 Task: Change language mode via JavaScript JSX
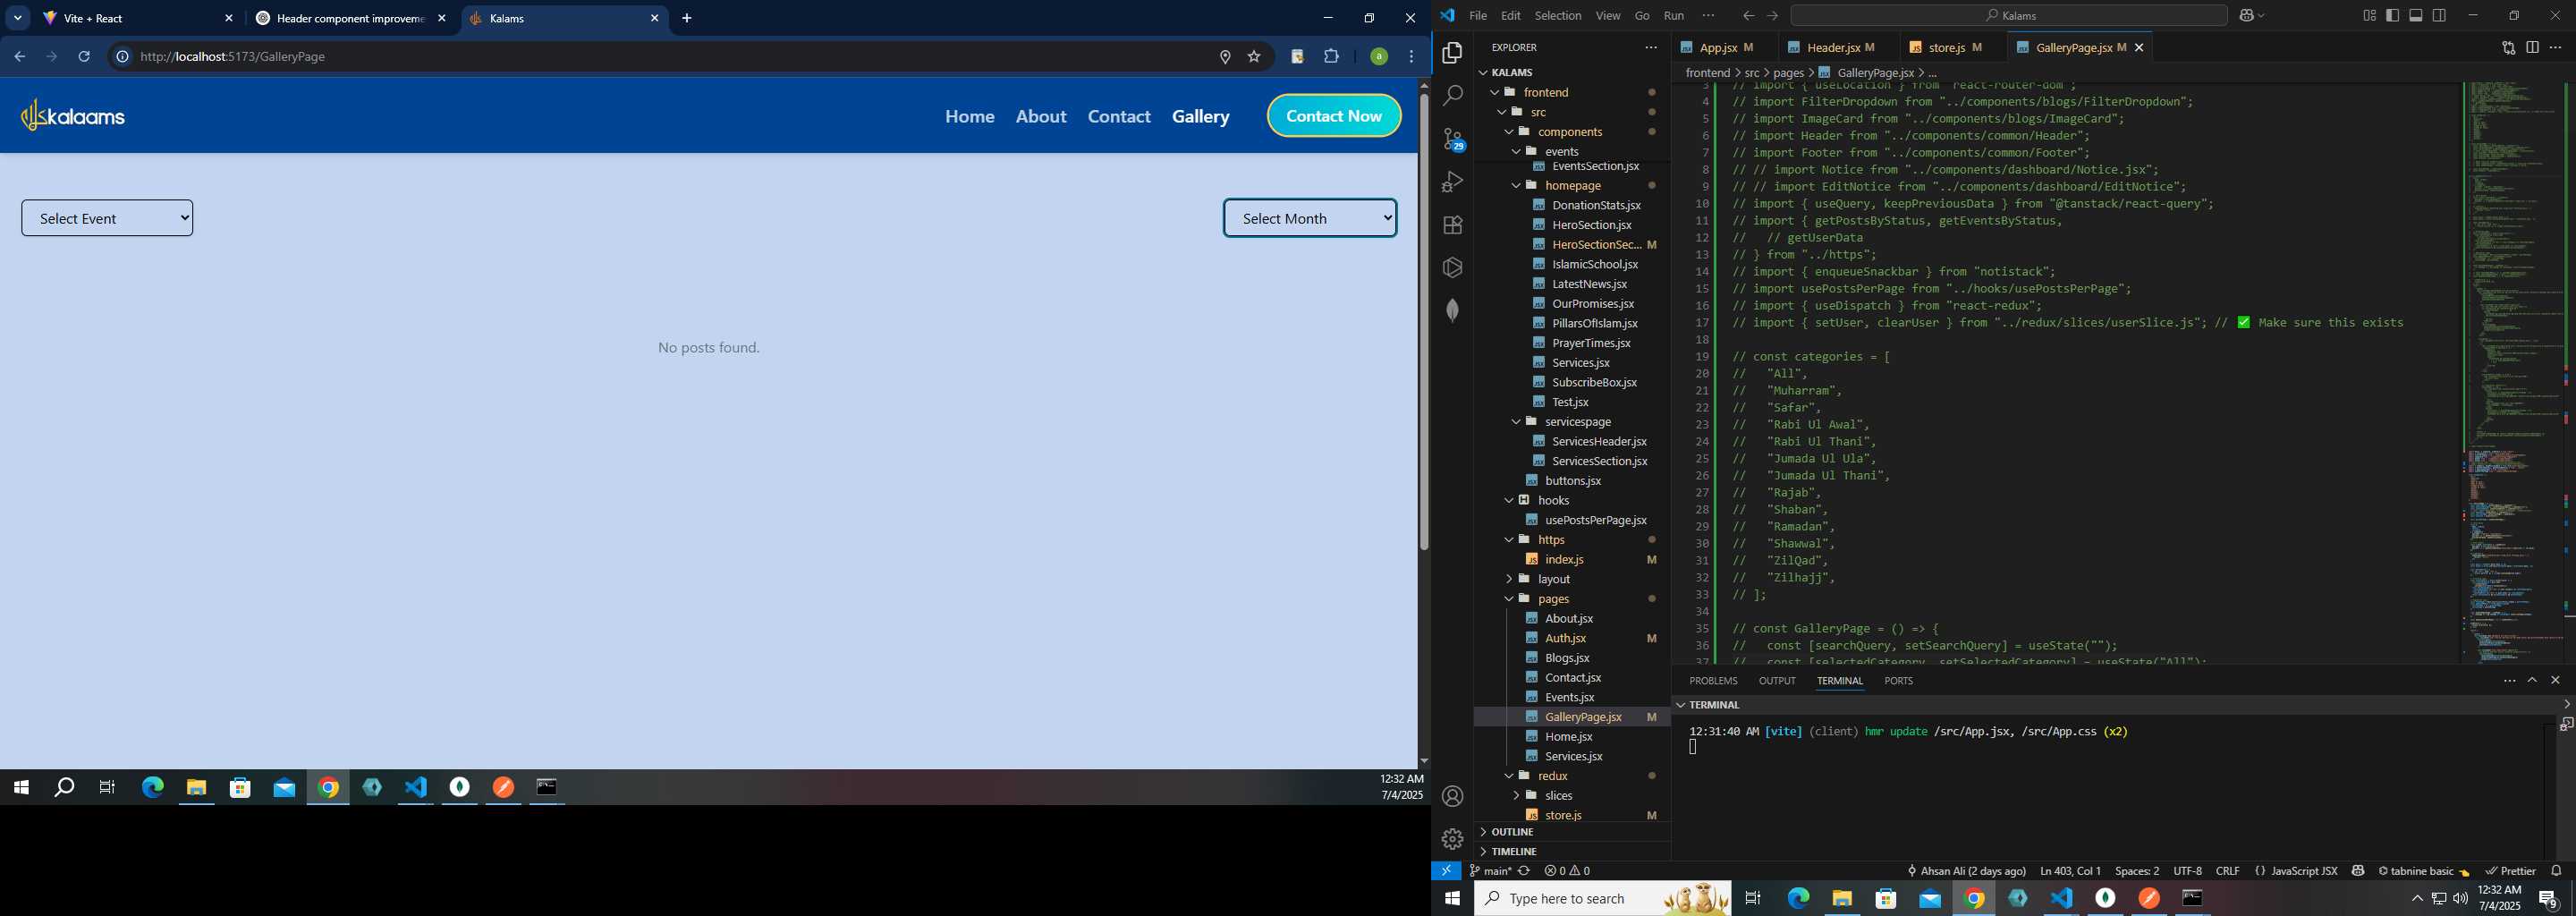tap(2304, 871)
